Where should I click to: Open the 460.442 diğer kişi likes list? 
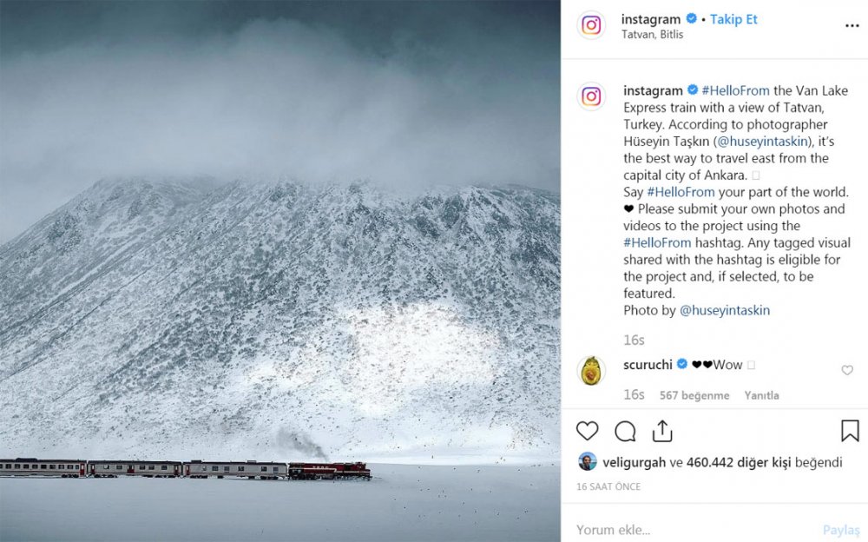[739, 462]
